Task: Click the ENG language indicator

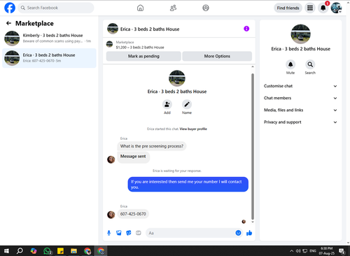Action: coord(313,251)
